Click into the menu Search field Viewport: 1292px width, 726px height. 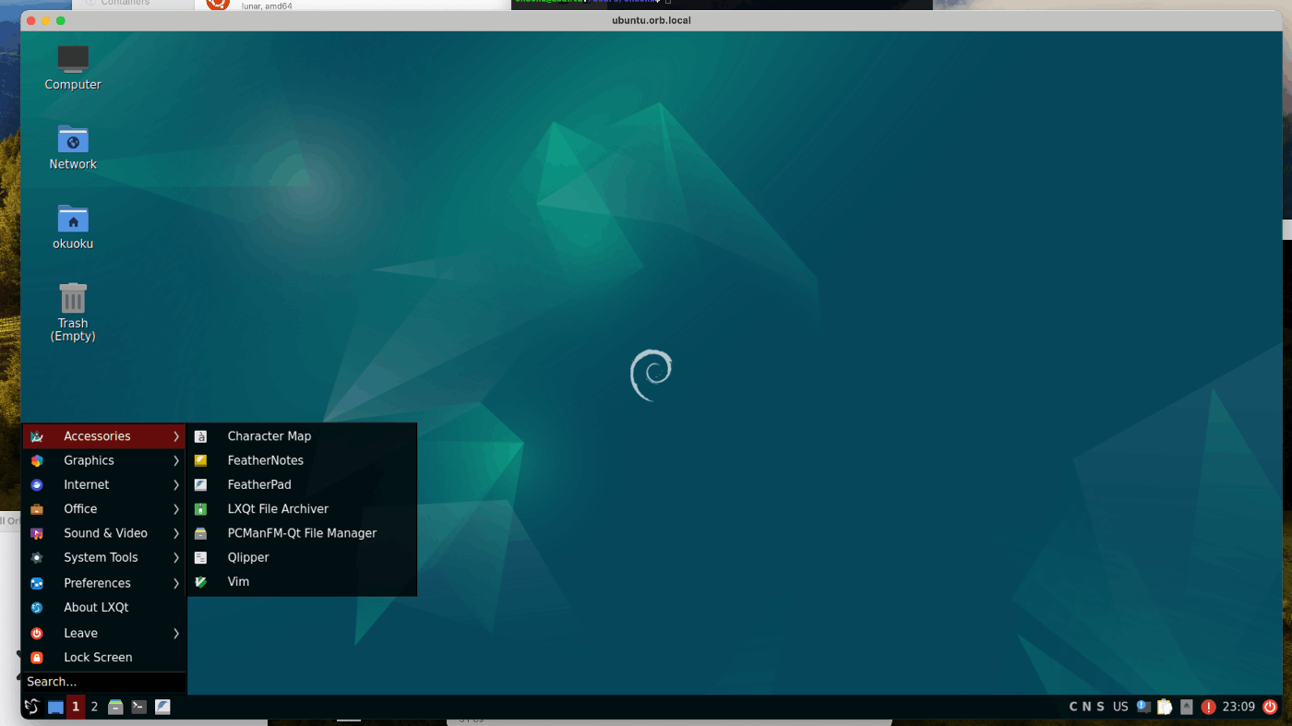pyautogui.click(x=104, y=682)
